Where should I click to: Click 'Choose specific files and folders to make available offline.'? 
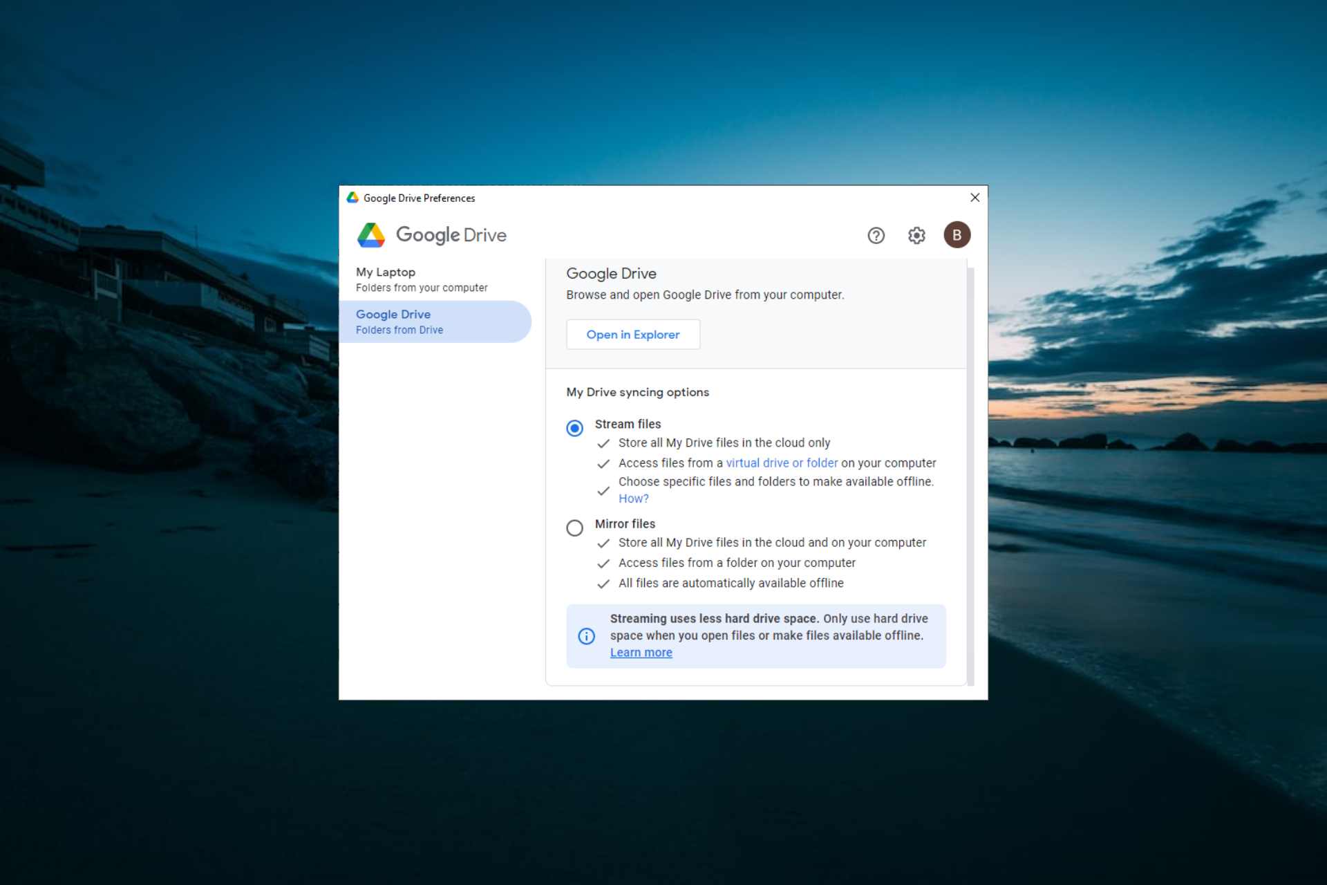(x=776, y=482)
